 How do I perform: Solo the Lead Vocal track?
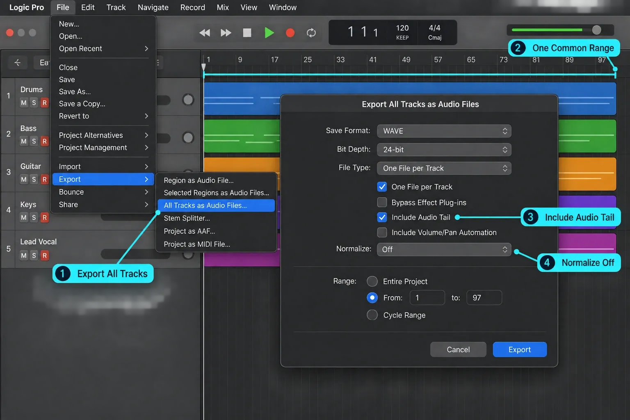coord(34,256)
